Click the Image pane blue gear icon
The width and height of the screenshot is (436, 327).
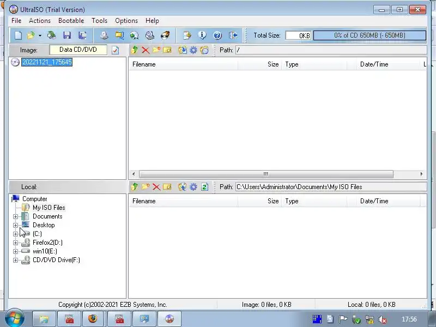(193, 50)
